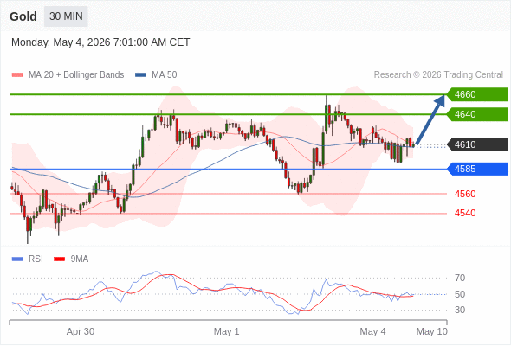Click the 4540 support level label

click(x=465, y=213)
